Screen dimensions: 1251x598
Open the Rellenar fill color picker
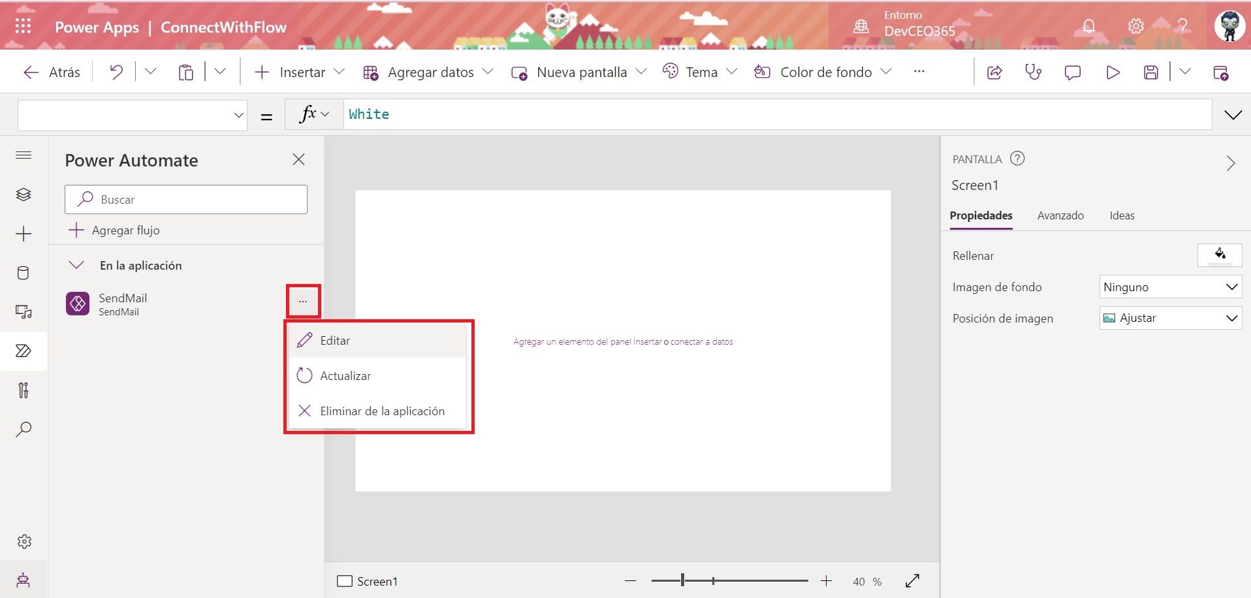[1220, 255]
